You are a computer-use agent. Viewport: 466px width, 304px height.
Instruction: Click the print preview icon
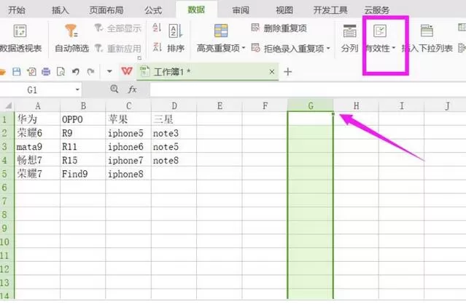pyautogui.click(x=61, y=71)
